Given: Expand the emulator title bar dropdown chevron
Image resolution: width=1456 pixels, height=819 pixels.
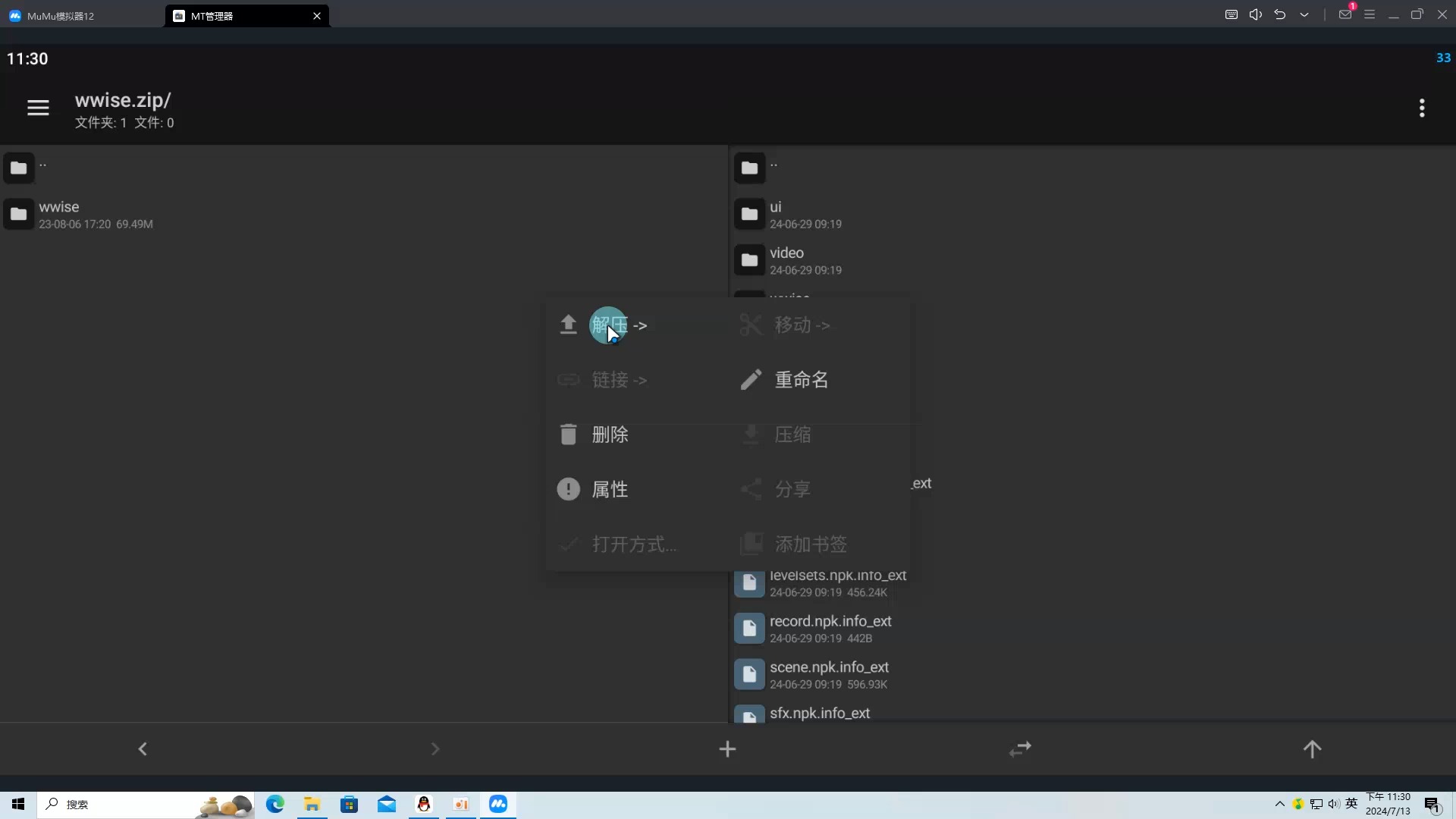Looking at the screenshot, I should click(1304, 14).
